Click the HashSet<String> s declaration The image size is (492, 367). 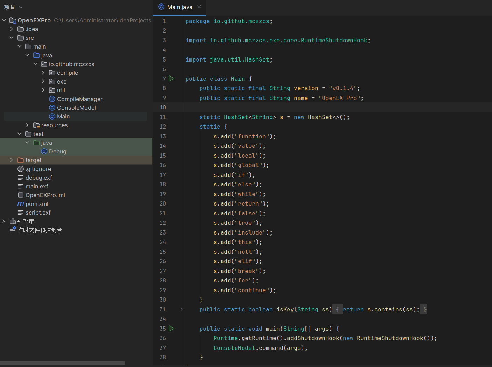click(274, 117)
